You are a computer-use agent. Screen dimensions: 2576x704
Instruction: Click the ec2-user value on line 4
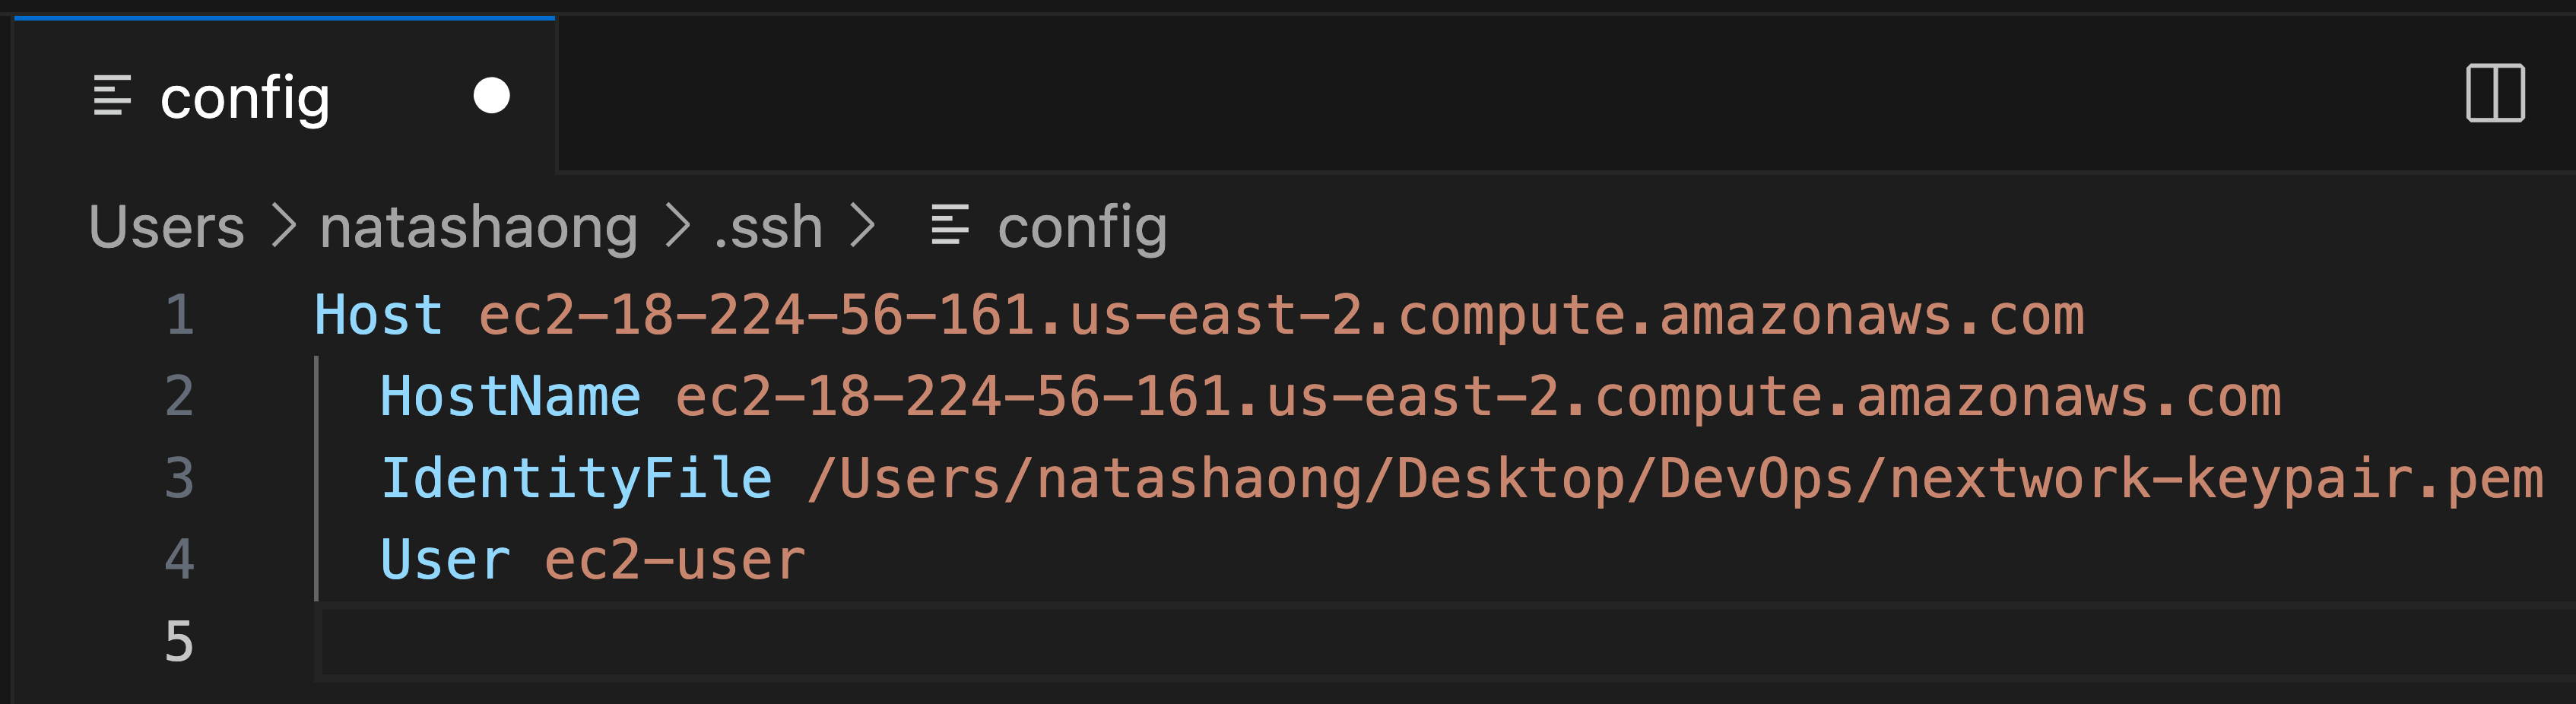(675, 560)
